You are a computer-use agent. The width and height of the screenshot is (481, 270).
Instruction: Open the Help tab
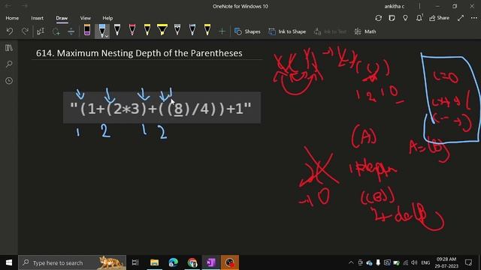point(107,18)
